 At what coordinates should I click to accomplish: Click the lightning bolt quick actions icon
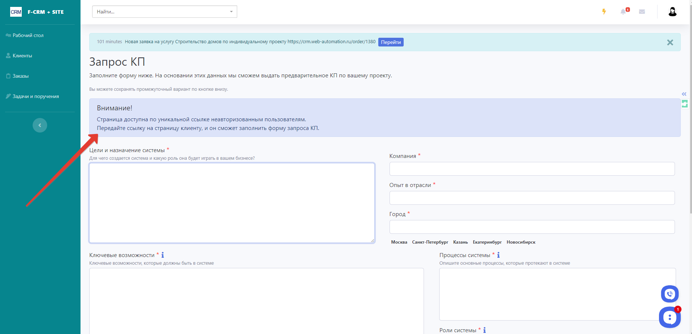pos(604,12)
